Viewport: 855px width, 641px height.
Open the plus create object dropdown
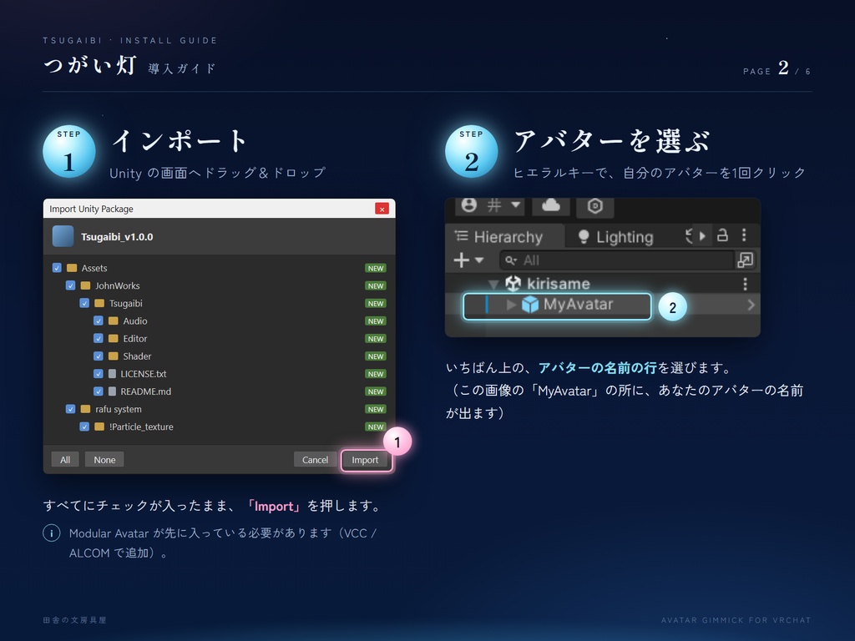tap(469, 260)
